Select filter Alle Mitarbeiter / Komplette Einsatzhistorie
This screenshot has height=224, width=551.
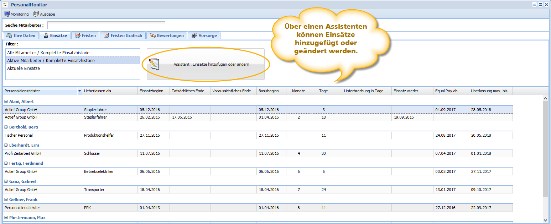pyautogui.click(x=48, y=53)
